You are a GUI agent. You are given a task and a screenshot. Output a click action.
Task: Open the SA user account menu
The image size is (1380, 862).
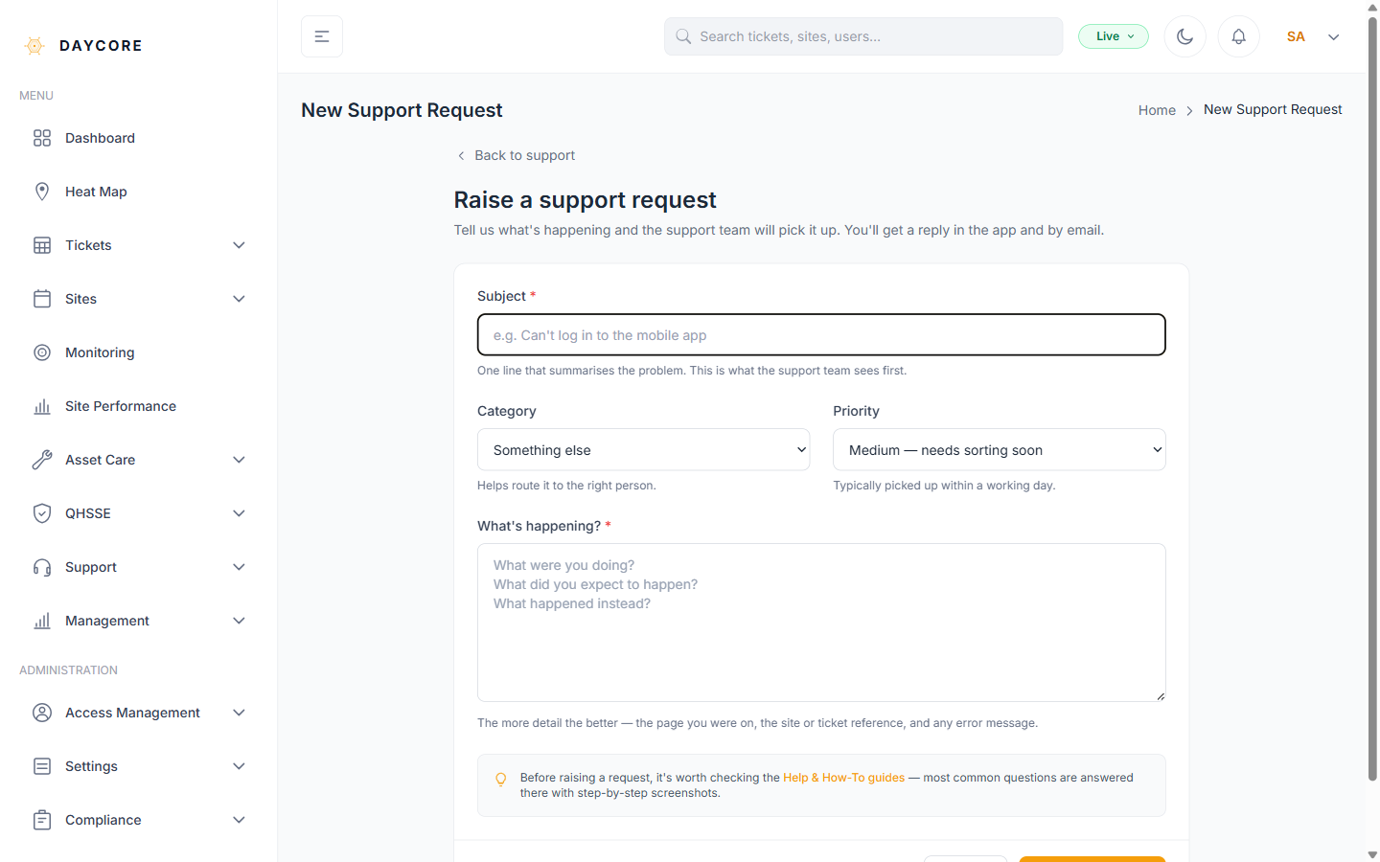pyautogui.click(x=1313, y=36)
